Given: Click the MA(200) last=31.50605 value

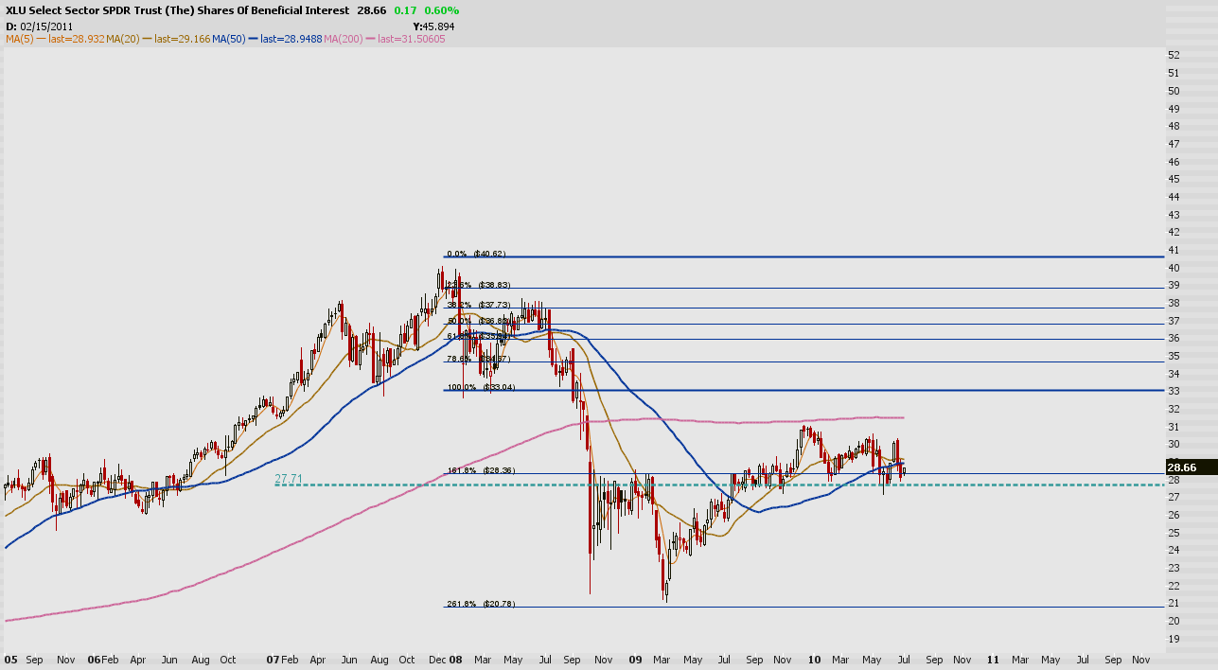Looking at the screenshot, I should 411,39.
